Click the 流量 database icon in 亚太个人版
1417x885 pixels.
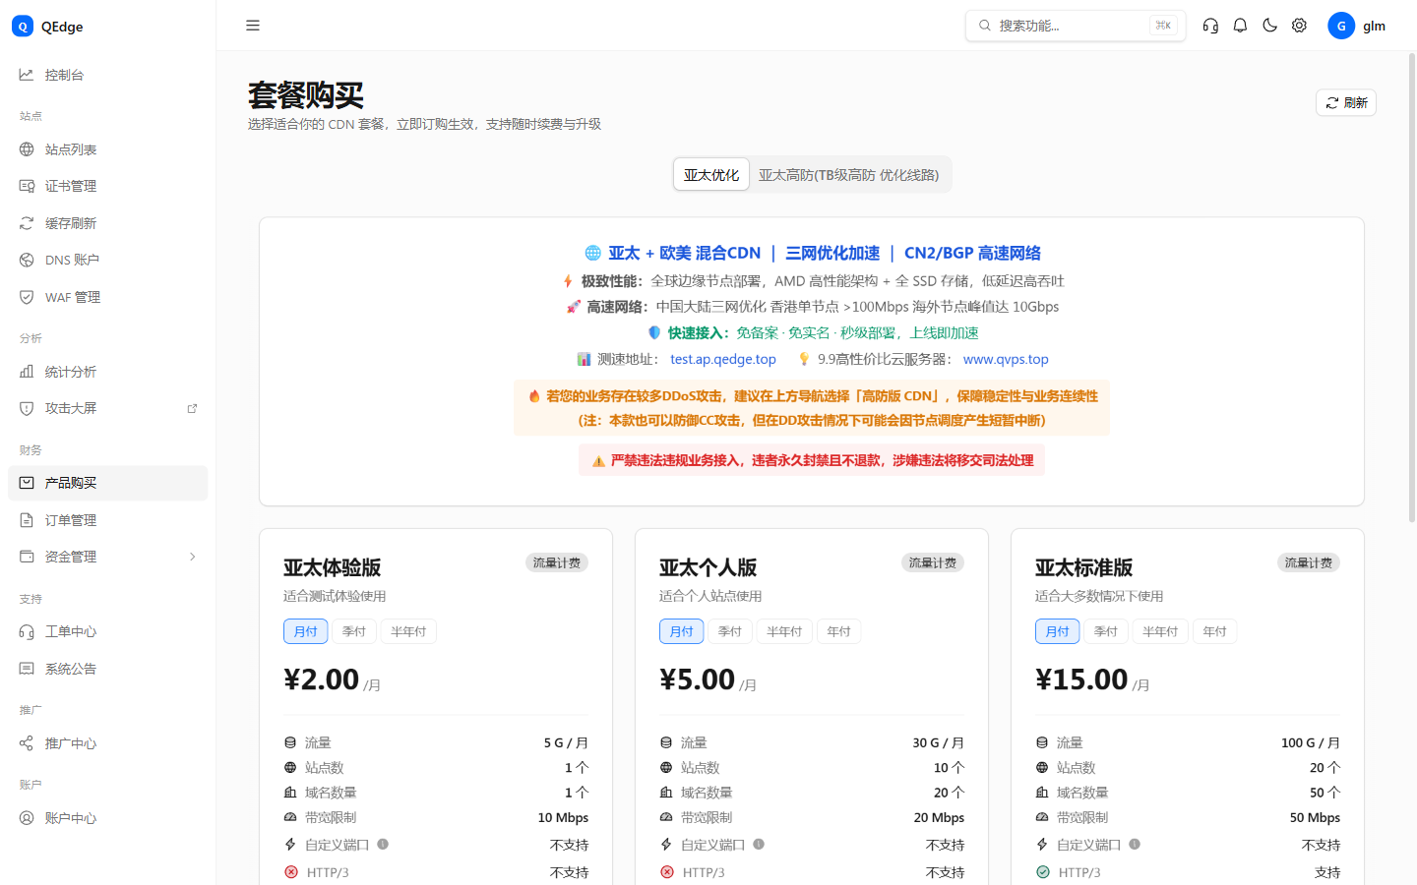pyautogui.click(x=666, y=742)
